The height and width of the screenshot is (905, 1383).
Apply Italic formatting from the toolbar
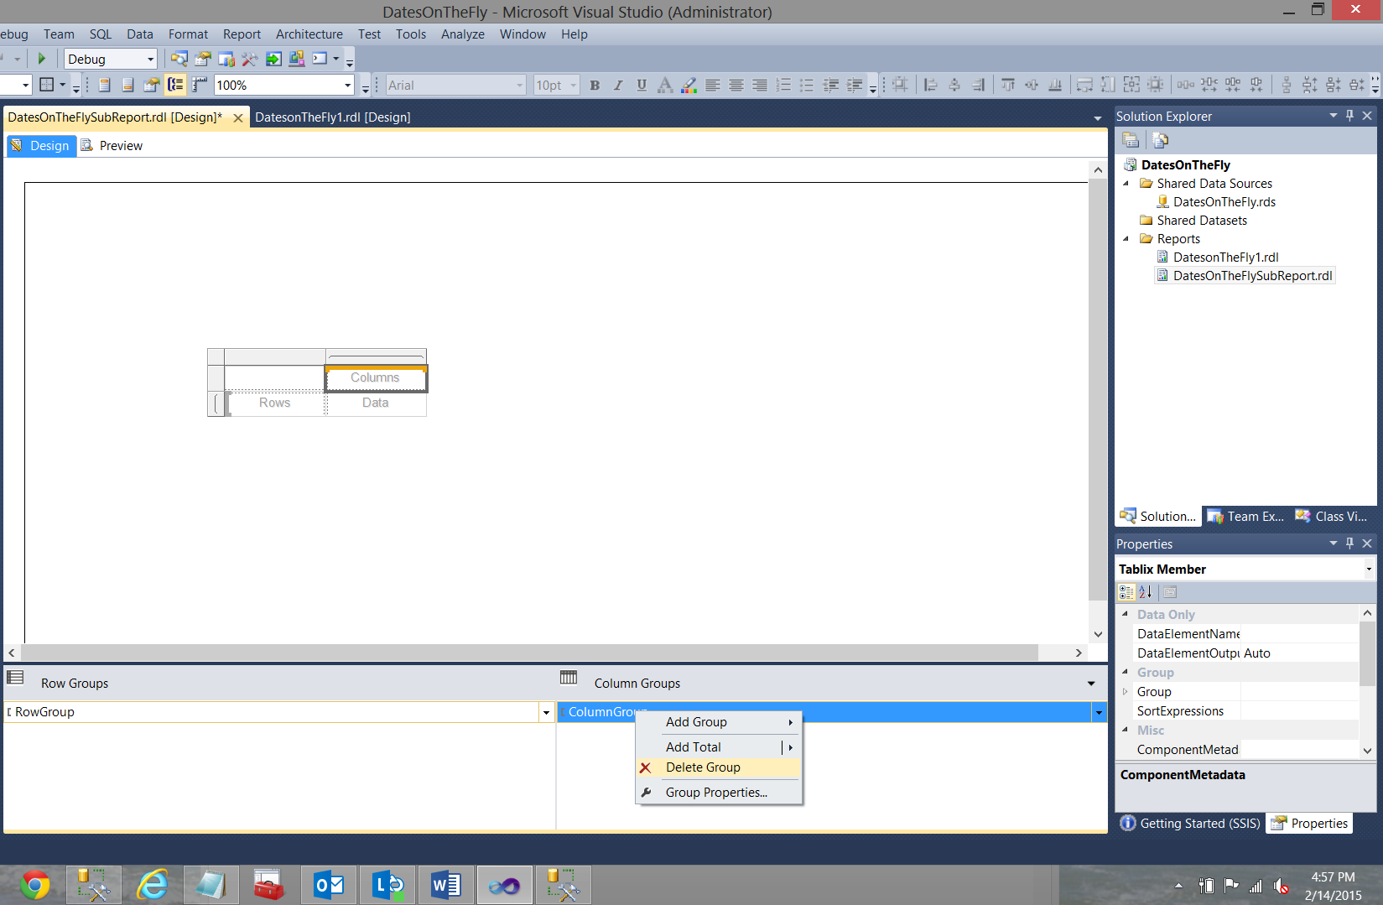pyautogui.click(x=618, y=85)
